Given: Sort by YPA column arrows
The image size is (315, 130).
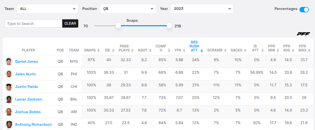Looking at the screenshot, I should pyautogui.click(x=185, y=50).
